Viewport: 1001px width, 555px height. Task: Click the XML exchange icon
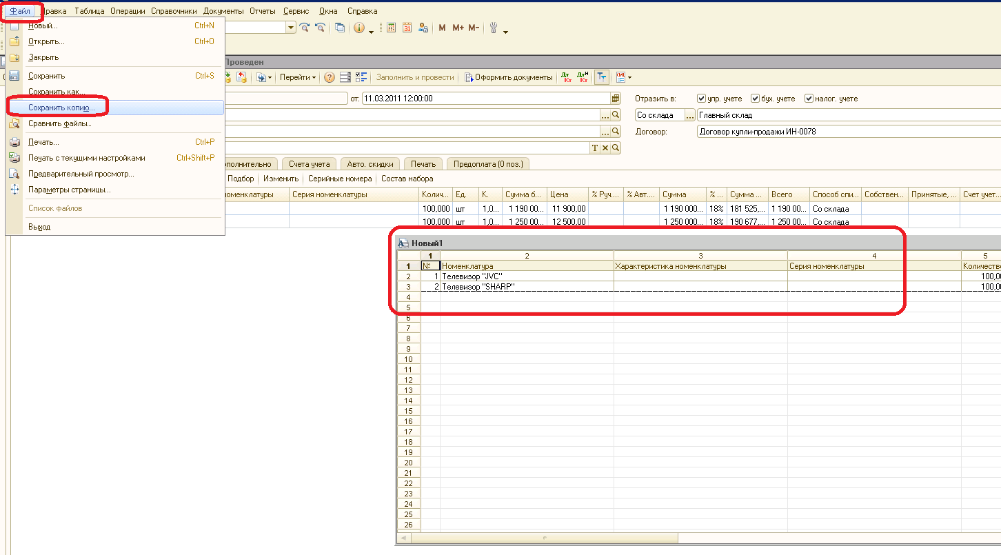tap(620, 77)
